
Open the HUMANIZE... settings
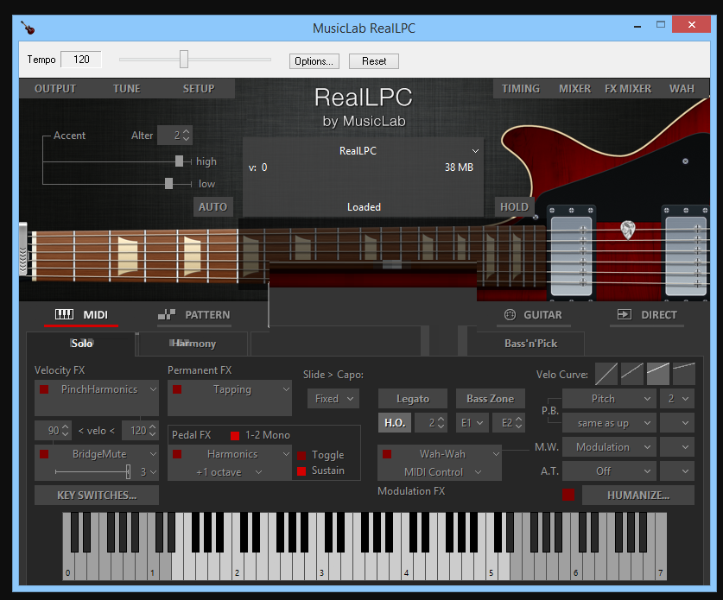coord(638,495)
